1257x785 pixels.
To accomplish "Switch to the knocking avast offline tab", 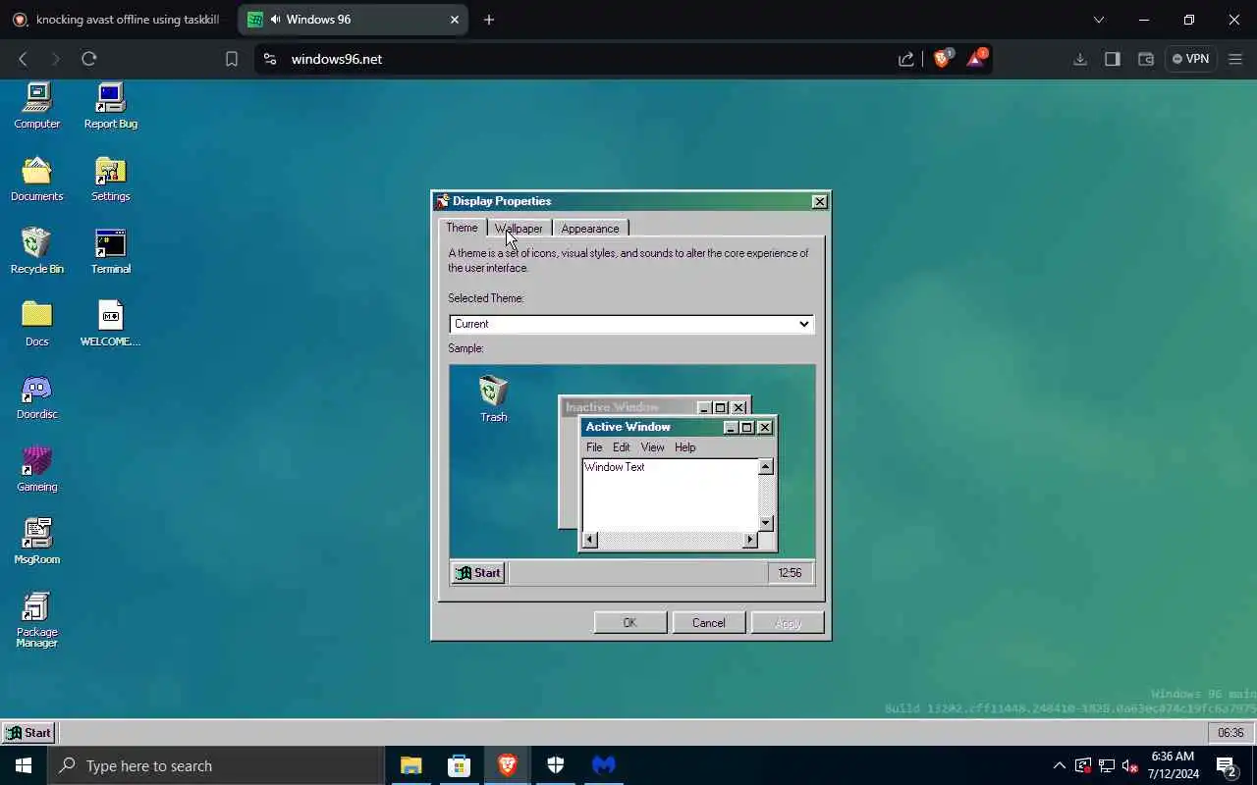I will (x=118, y=20).
